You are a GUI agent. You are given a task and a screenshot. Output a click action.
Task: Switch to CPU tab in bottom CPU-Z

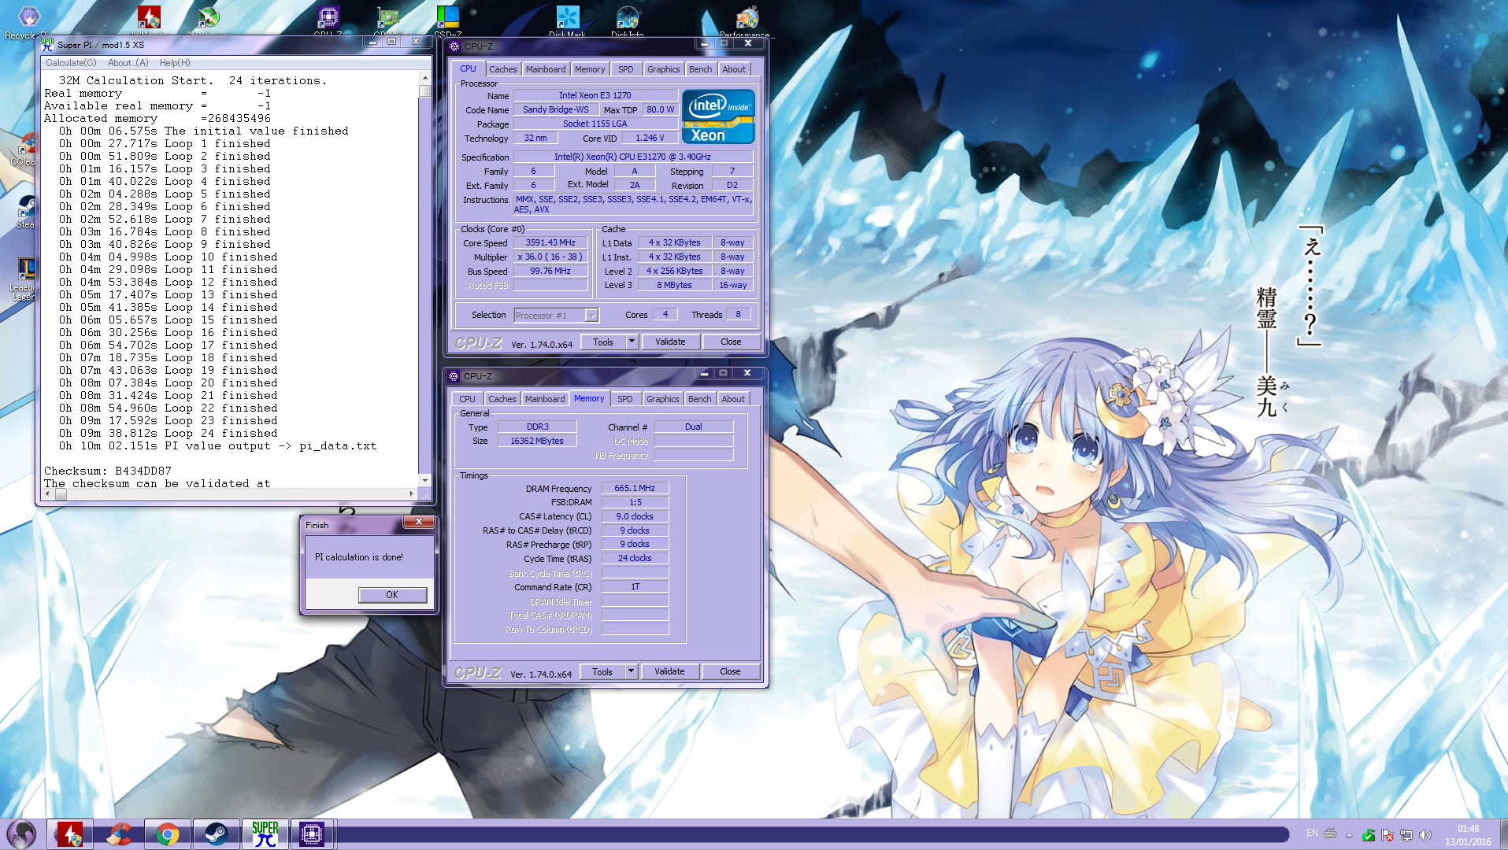click(467, 399)
